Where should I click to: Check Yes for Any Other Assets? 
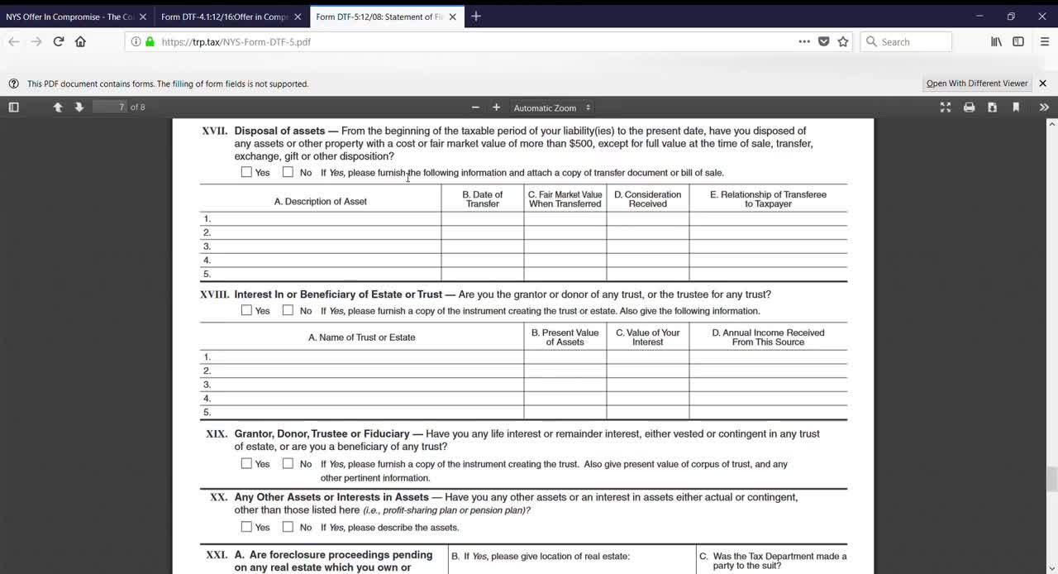pyautogui.click(x=246, y=526)
